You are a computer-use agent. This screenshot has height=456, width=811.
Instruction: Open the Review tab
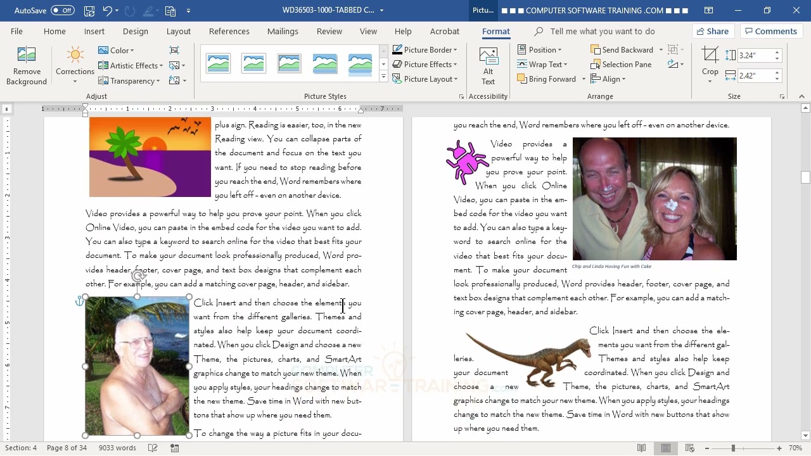click(x=329, y=31)
